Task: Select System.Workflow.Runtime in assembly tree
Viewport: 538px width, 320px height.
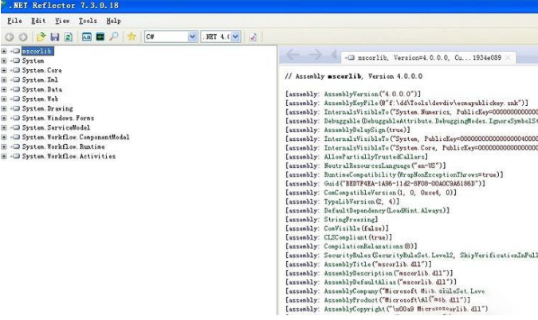Action: pyautogui.click(x=63, y=146)
